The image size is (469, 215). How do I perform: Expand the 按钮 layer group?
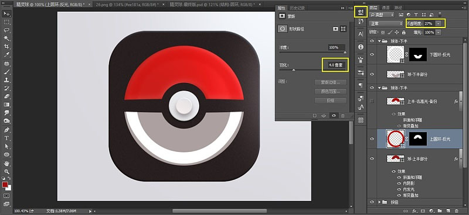pos(379,202)
